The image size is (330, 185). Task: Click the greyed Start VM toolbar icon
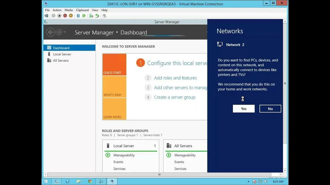coord(53,16)
